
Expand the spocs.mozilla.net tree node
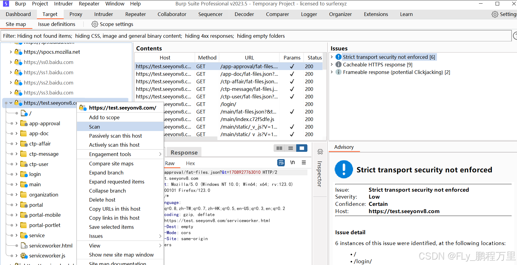(x=11, y=52)
